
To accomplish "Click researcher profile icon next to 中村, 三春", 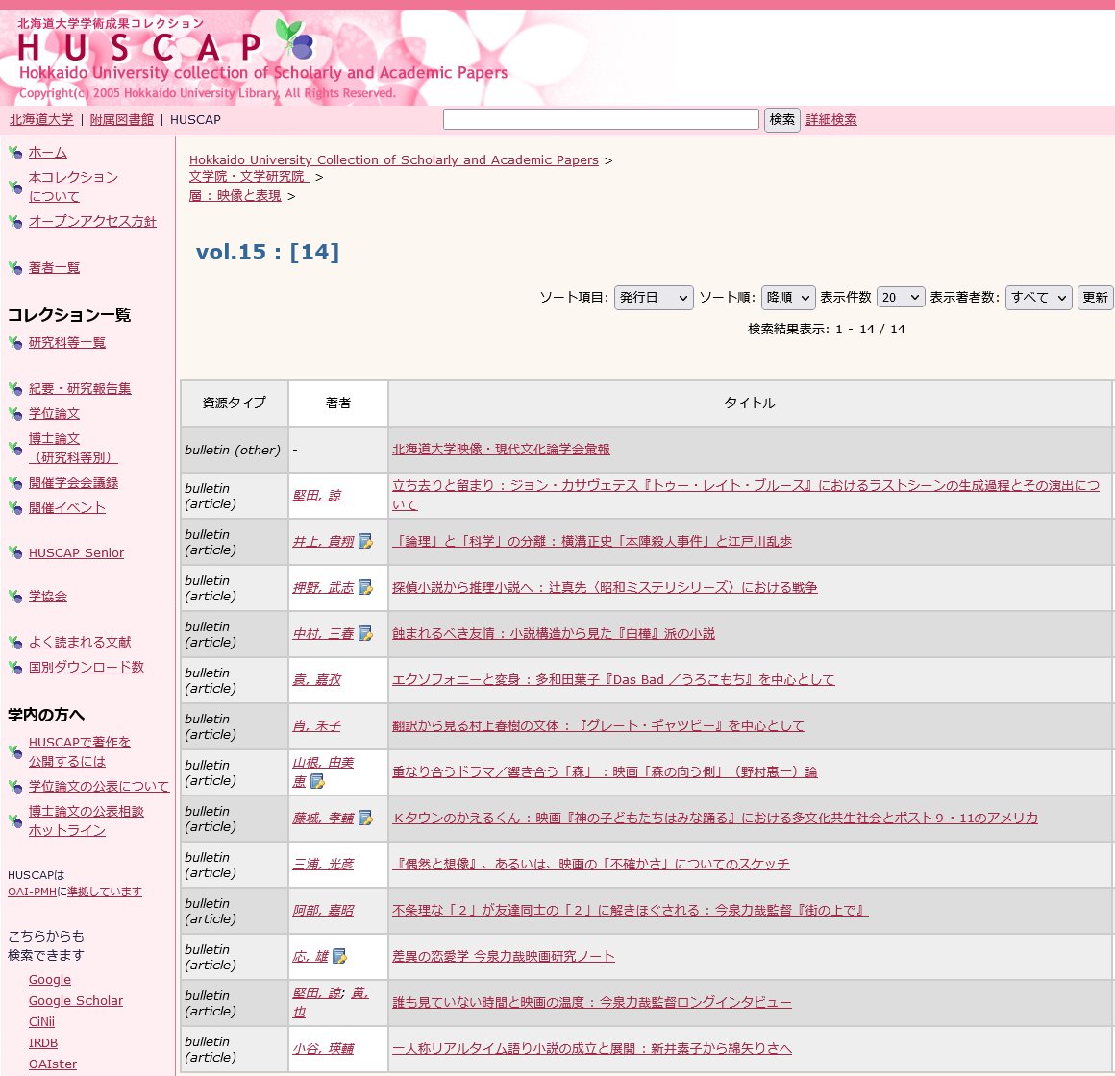I will [365, 633].
